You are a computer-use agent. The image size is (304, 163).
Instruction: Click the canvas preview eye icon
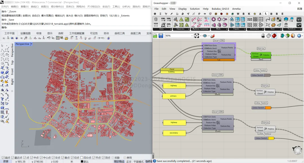click(205, 36)
